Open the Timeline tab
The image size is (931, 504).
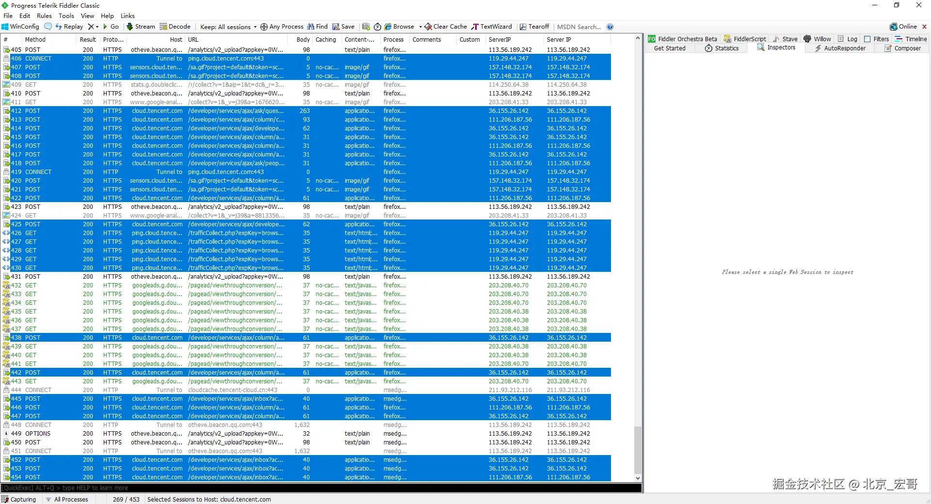[911, 39]
